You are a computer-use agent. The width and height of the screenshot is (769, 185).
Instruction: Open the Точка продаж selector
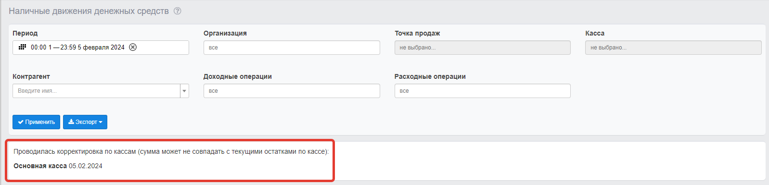(483, 48)
